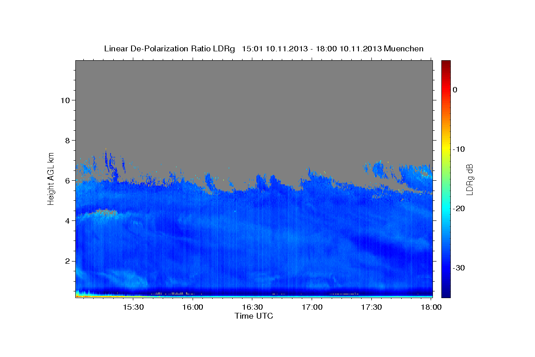Click the 'LDRg dB' colorbar title
Viewport: 535px width, 357px height.
pyautogui.click(x=469, y=179)
